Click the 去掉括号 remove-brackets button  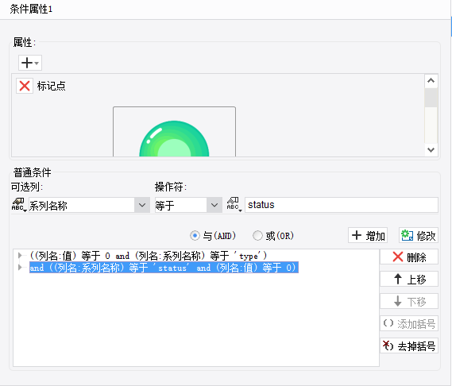coord(409,345)
